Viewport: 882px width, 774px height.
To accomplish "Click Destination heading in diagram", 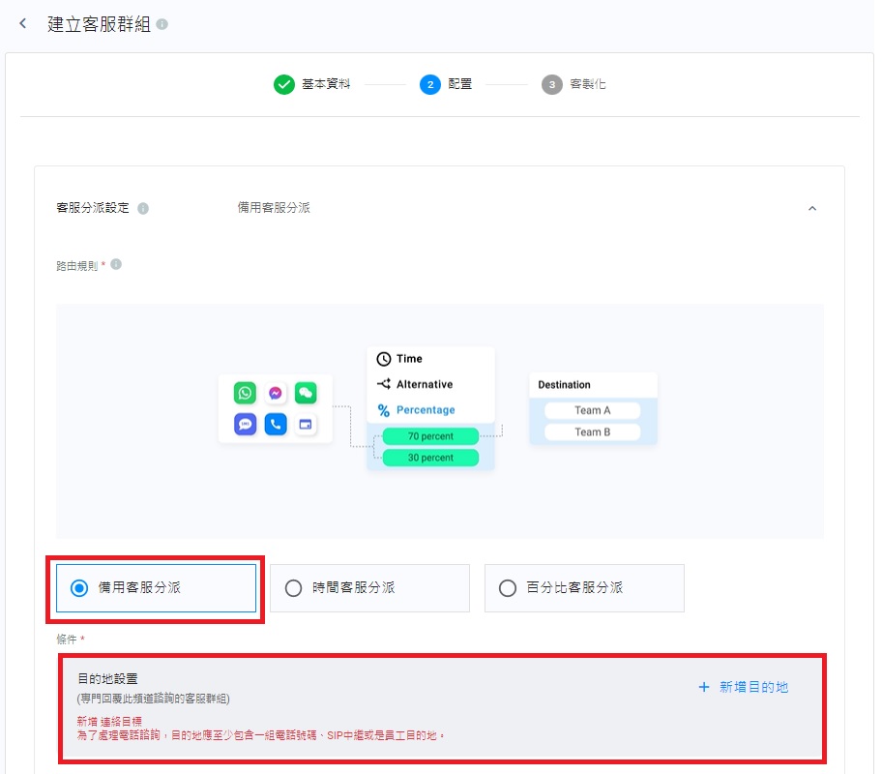I will click(564, 385).
